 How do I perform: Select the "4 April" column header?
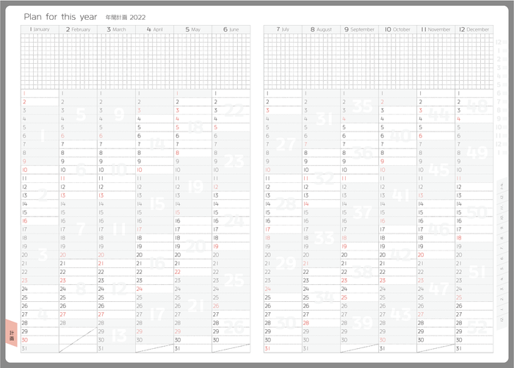[154, 29]
